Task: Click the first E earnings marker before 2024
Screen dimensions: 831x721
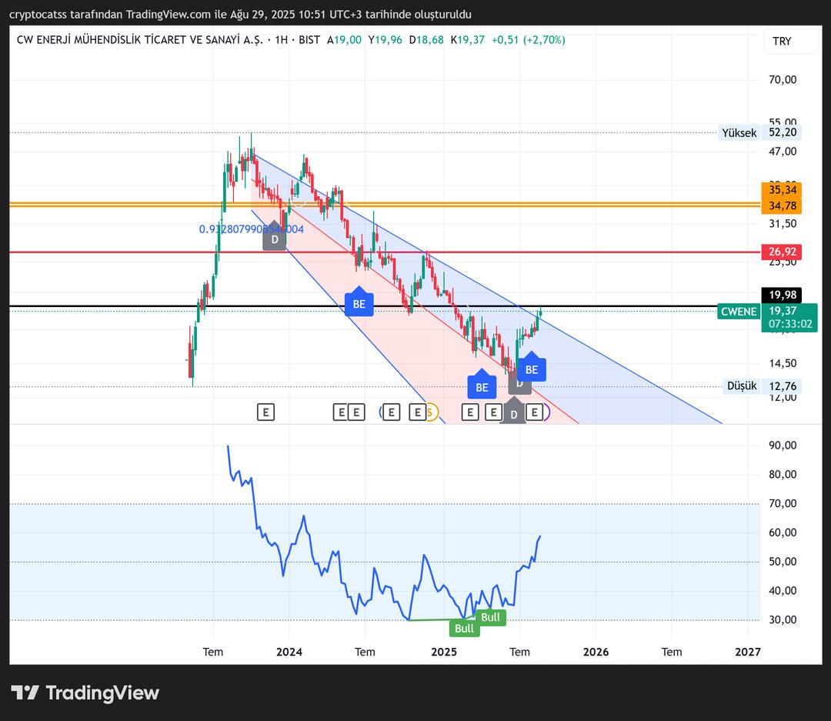Action: (265, 412)
